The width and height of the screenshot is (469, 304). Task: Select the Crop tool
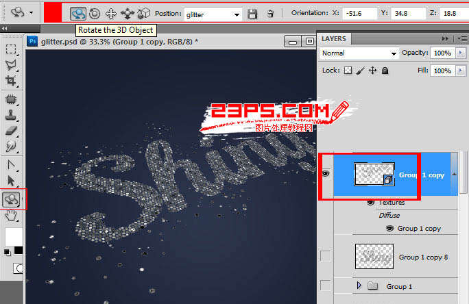tap(12, 81)
